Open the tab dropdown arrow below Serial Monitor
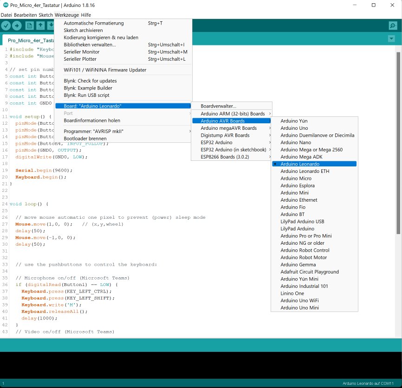Screen dimensions: 402x388 point(391,38)
